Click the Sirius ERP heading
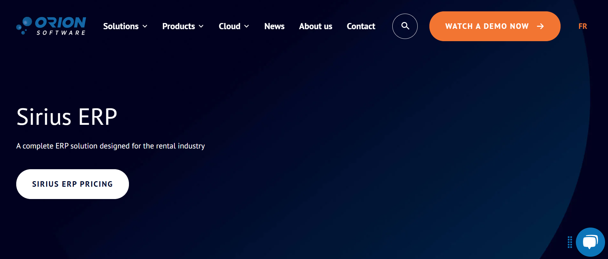Viewport: 608px width, 259px height. (x=67, y=117)
